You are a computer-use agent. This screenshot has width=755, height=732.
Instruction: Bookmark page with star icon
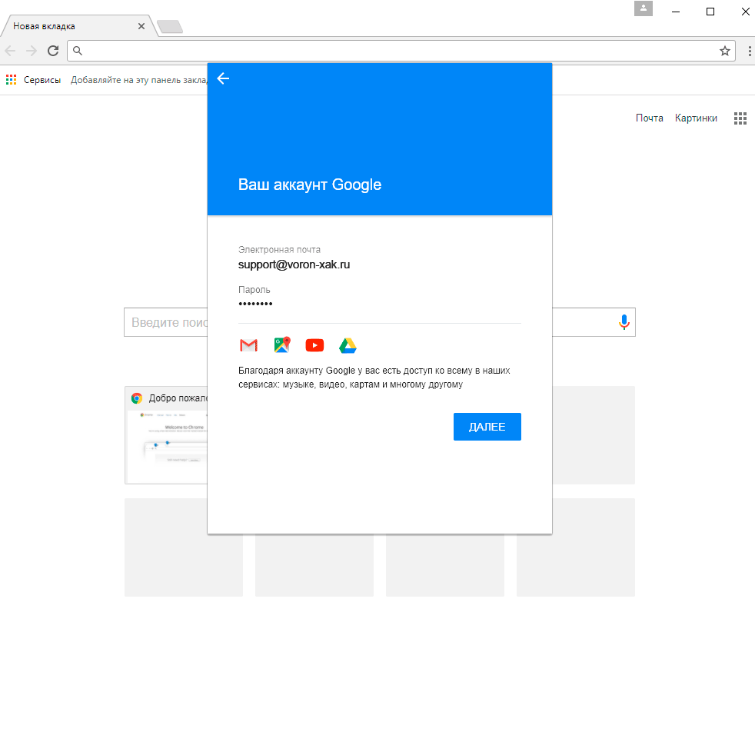tap(724, 51)
